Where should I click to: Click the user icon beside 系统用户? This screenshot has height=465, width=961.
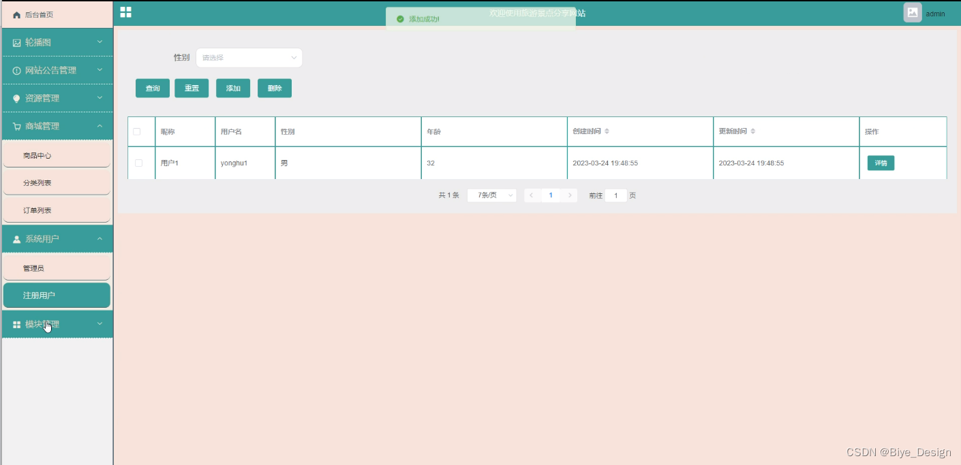pos(17,239)
